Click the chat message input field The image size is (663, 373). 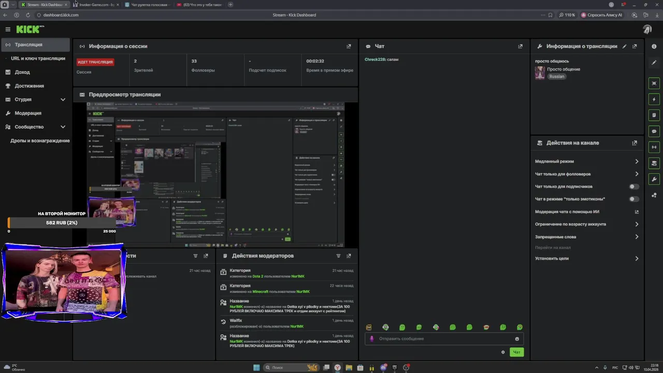pyautogui.click(x=444, y=339)
